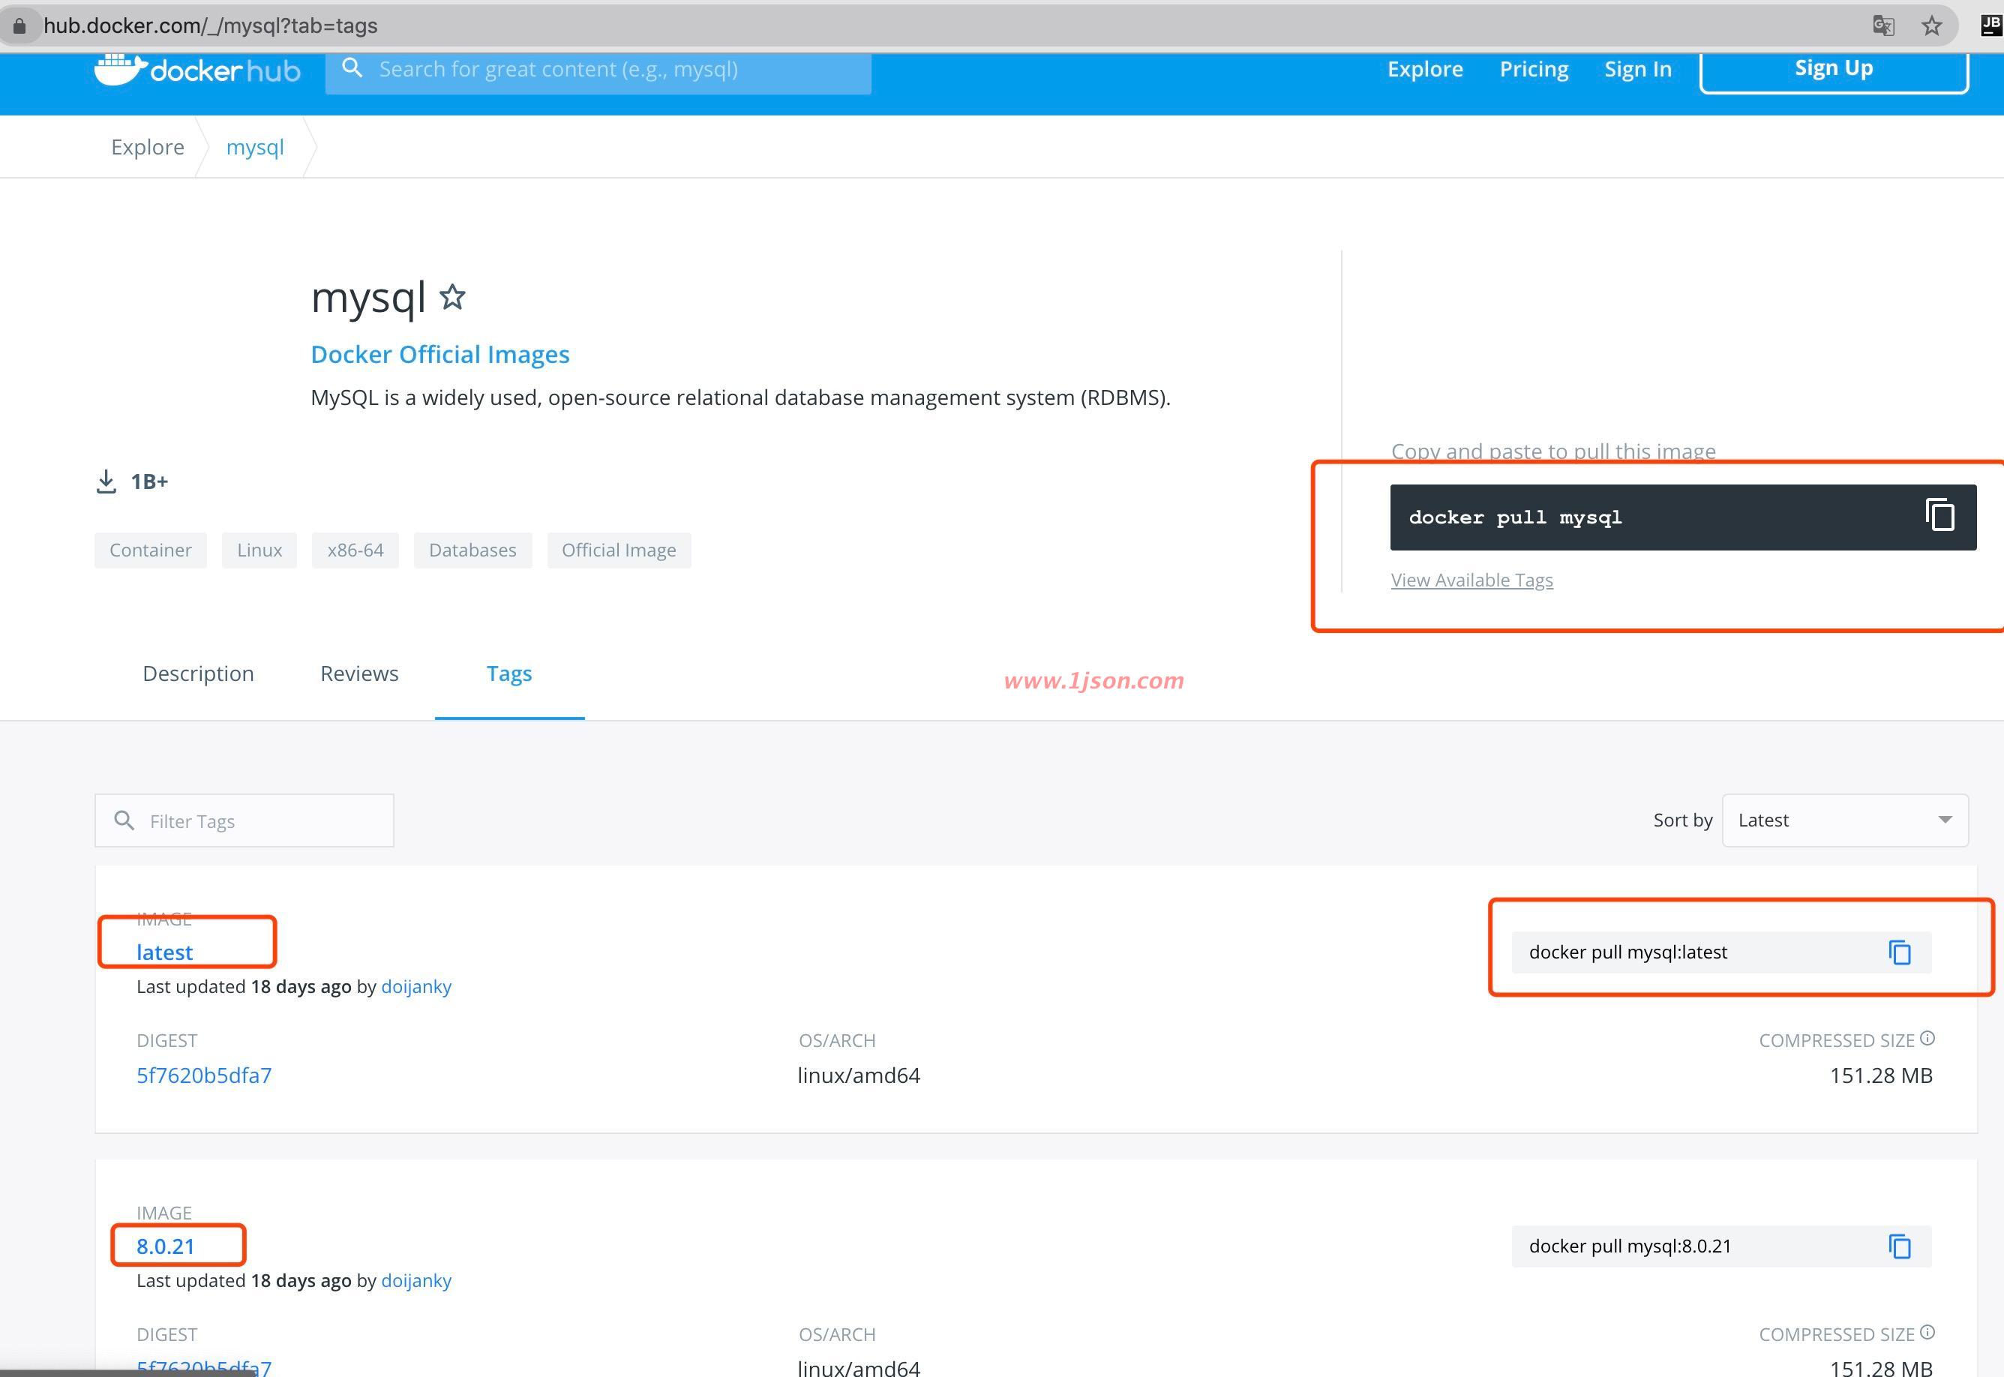Copy the 'docker pull mysql' command
This screenshot has width=2004, height=1377.
[1939, 515]
